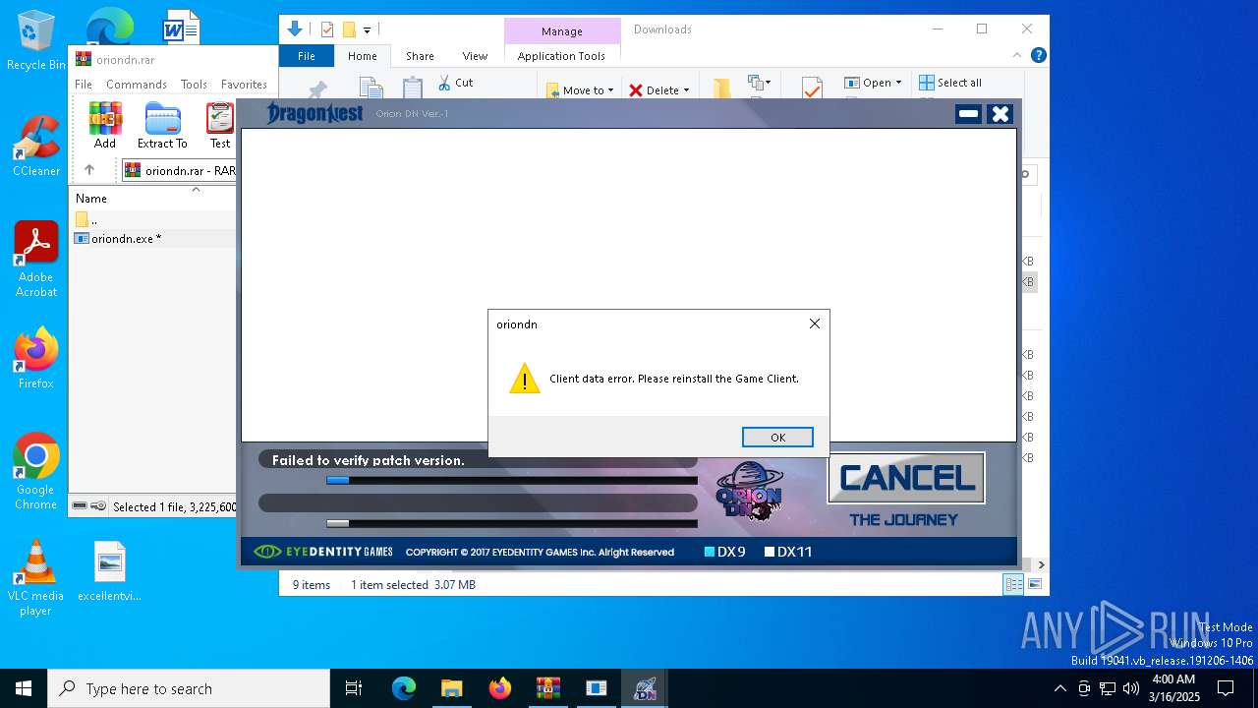Click the WinRAR Add icon
The height and width of the screenshot is (708, 1258).
(x=105, y=125)
